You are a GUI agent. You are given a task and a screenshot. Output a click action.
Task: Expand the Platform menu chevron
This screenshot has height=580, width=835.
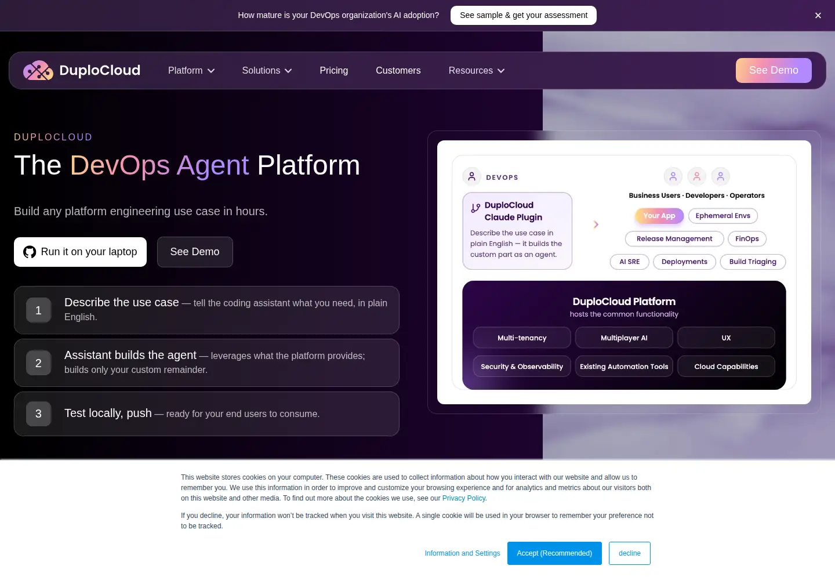[211, 71]
